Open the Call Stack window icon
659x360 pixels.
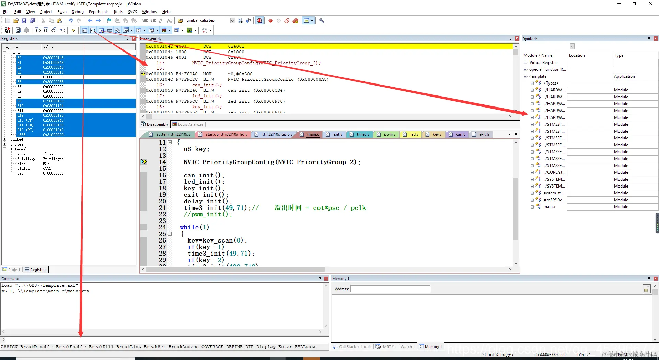[118, 30]
